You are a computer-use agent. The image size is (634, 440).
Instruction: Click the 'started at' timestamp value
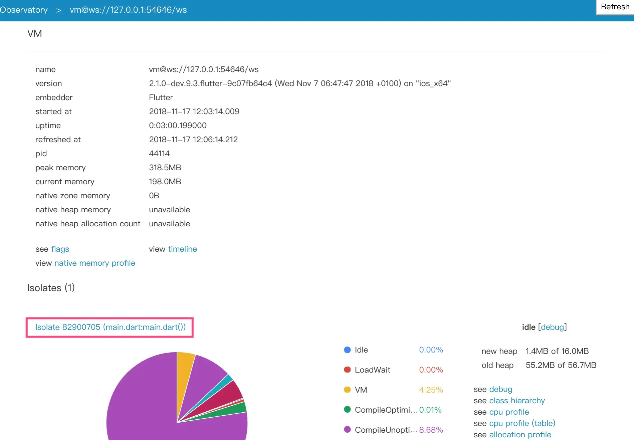(x=194, y=112)
